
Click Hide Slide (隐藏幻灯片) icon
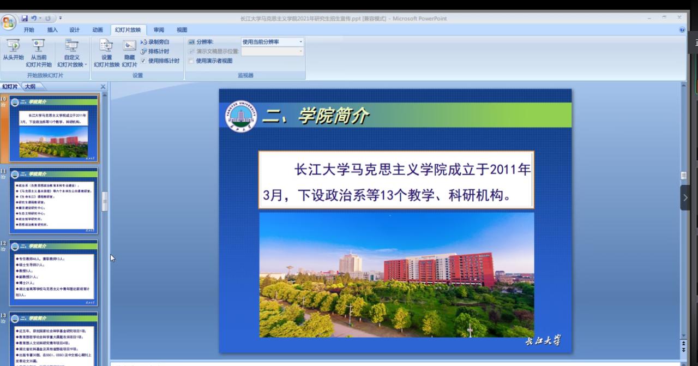(129, 51)
